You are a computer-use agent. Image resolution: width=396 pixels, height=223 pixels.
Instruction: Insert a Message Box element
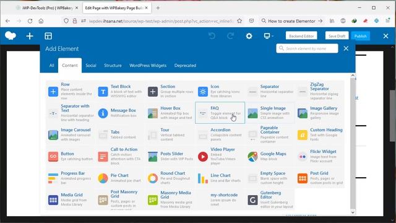[120, 113]
